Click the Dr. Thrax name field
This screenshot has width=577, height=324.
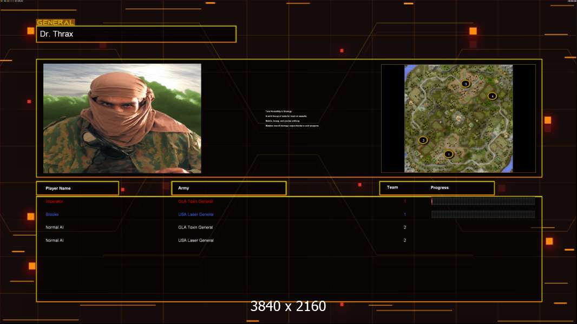point(136,34)
